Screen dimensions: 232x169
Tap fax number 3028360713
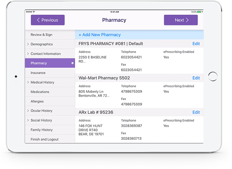pyautogui.click(x=131, y=138)
